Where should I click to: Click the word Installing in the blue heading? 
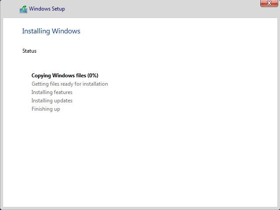click(36, 31)
